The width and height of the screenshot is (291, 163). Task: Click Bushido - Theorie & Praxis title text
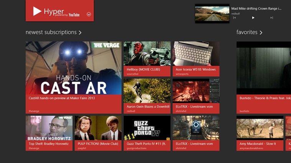coord(265,98)
